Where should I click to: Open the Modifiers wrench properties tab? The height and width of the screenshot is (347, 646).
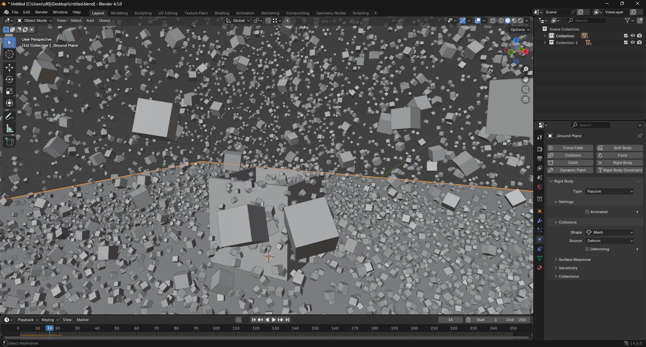click(540, 221)
